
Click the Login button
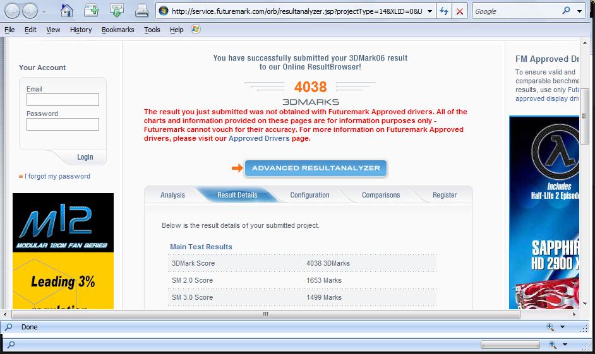click(85, 157)
